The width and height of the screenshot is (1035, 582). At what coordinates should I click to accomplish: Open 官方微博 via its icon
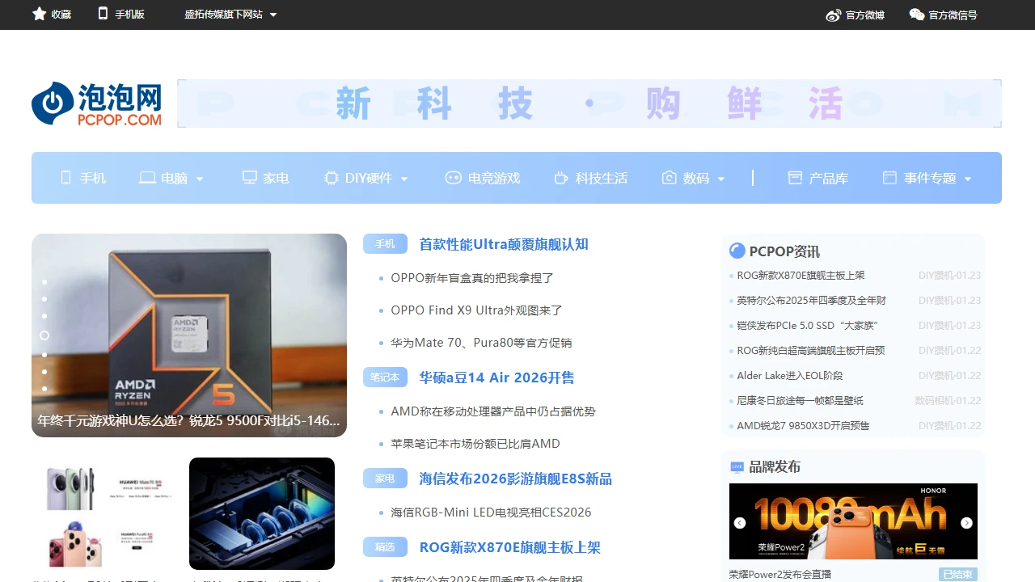833,15
